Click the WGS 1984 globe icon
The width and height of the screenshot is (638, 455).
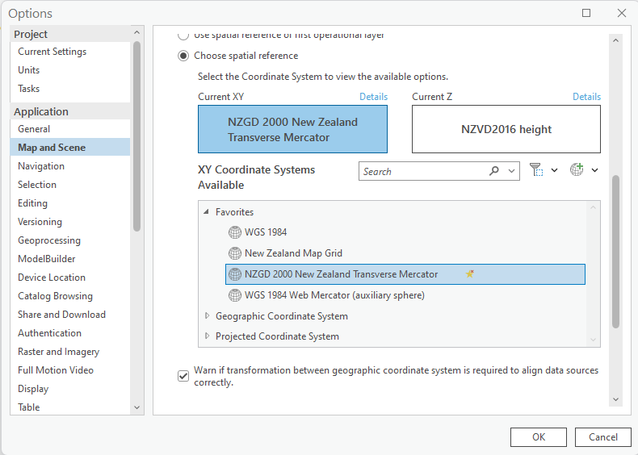tap(235, 232)
